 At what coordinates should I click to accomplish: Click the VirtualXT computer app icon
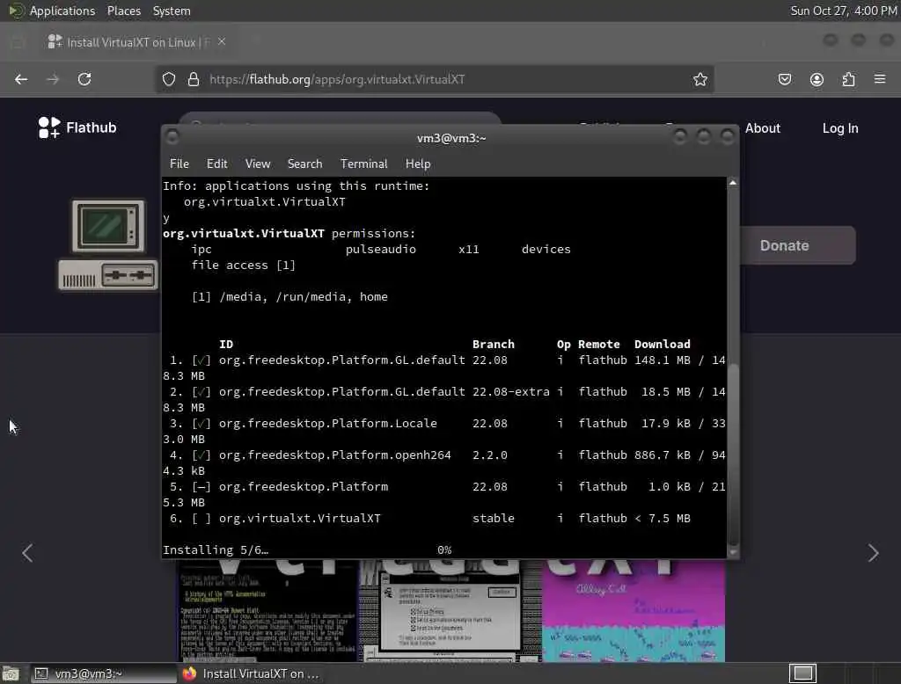click(108, 244)
